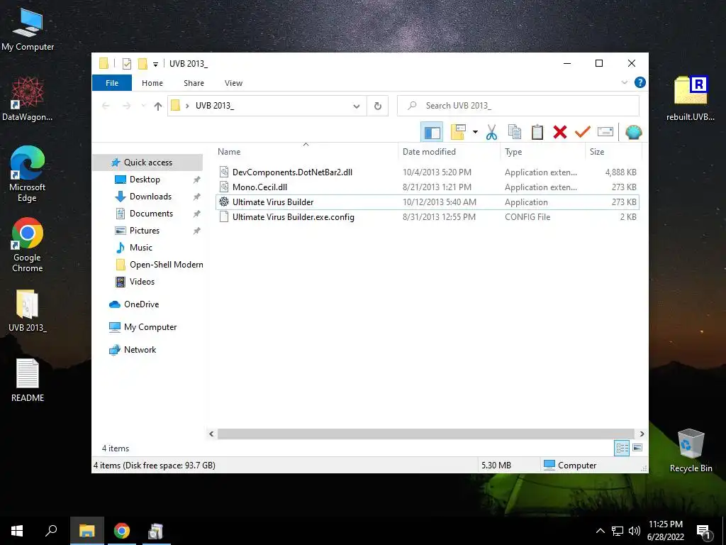Switch to Details view icon in status bar

pos(622,448)
